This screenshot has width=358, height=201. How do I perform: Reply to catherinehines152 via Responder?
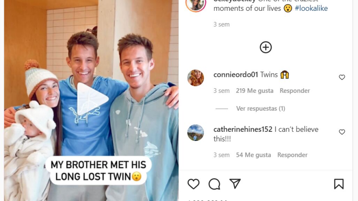(x=292, y=155)
